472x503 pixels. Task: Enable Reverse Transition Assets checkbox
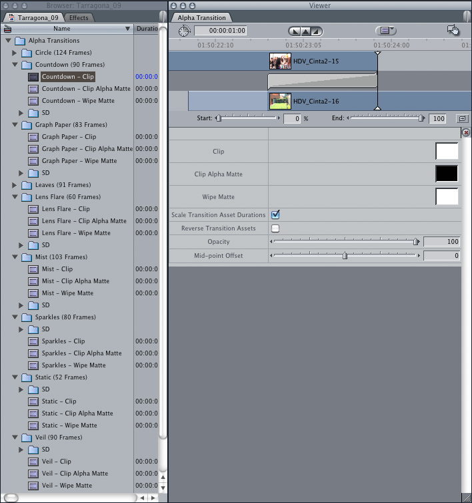275,228
